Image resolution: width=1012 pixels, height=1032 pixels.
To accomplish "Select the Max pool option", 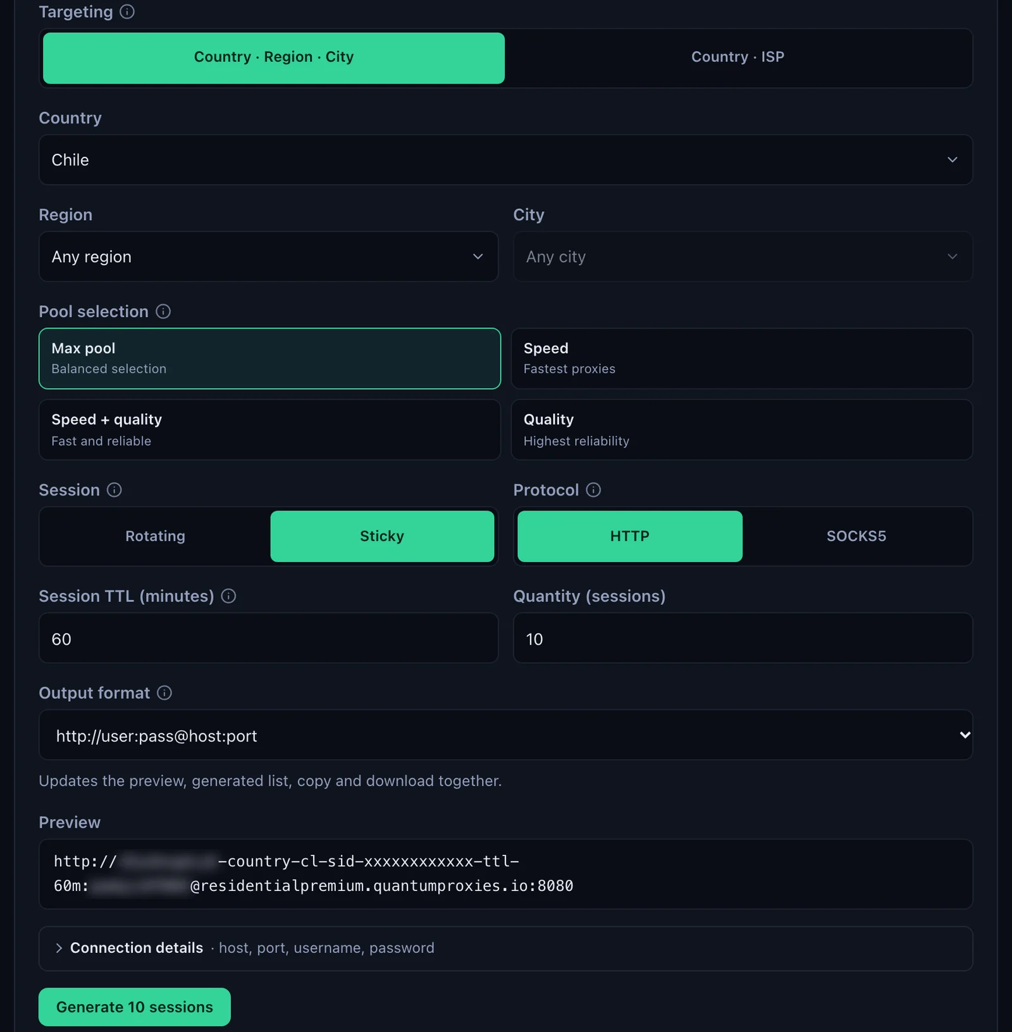I will 269,358.
